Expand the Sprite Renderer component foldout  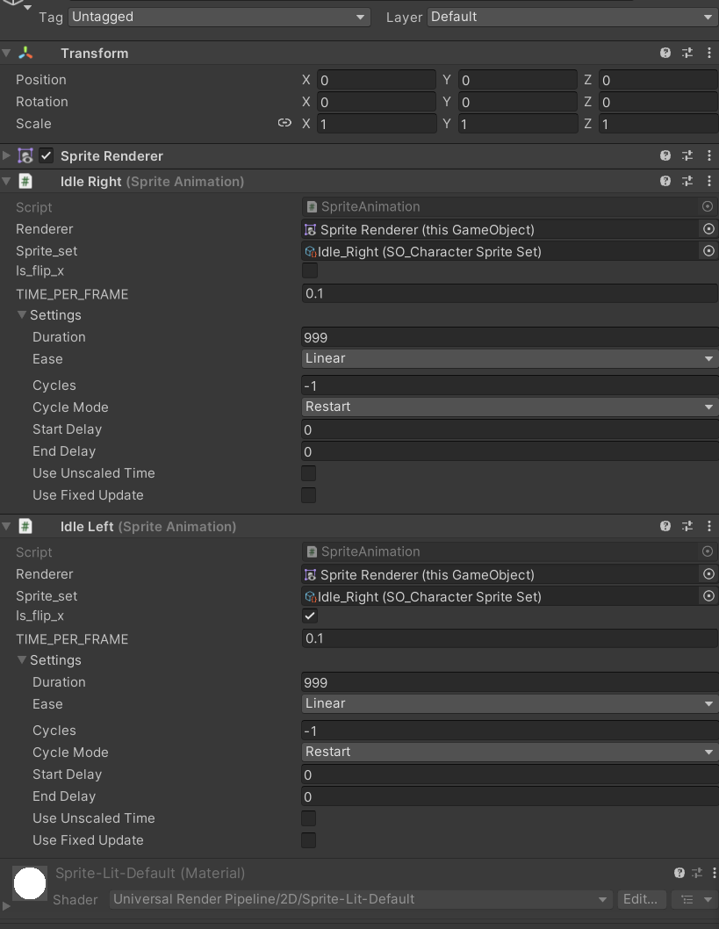pos(6,155)
